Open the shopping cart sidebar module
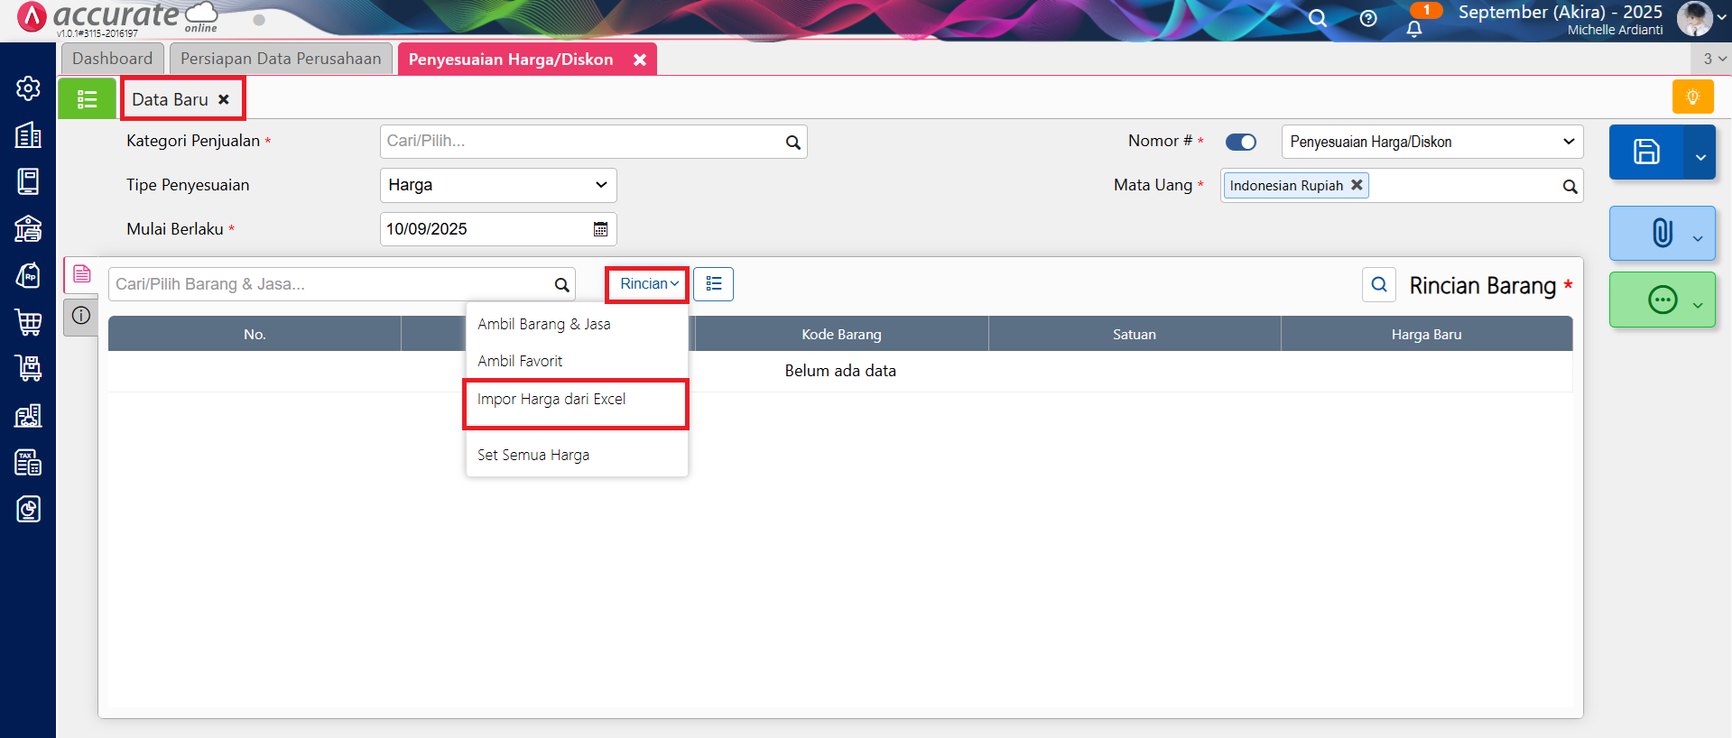 click(x=28, y=322)
